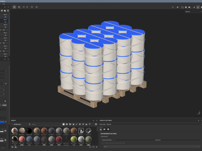The width and height of the screenshot is (202, 151).
Task: Click the folder icon at assets panel bottom
Action: click(x=93, y=147)
